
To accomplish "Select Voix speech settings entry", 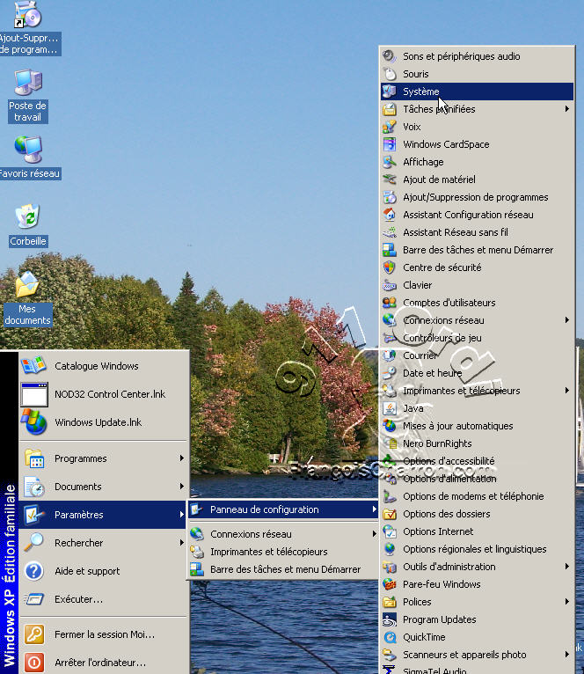I will pos(477,127).
